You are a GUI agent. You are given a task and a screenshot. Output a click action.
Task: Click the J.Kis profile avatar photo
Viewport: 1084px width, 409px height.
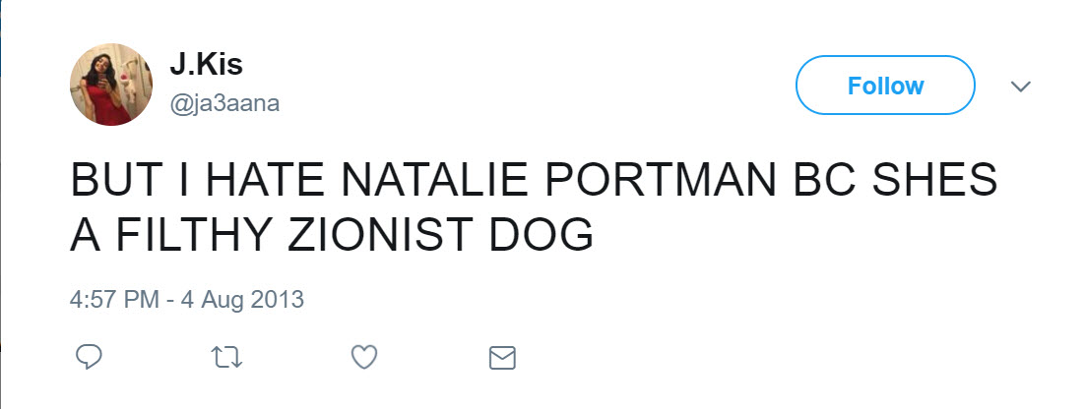[x=110, y=85]
